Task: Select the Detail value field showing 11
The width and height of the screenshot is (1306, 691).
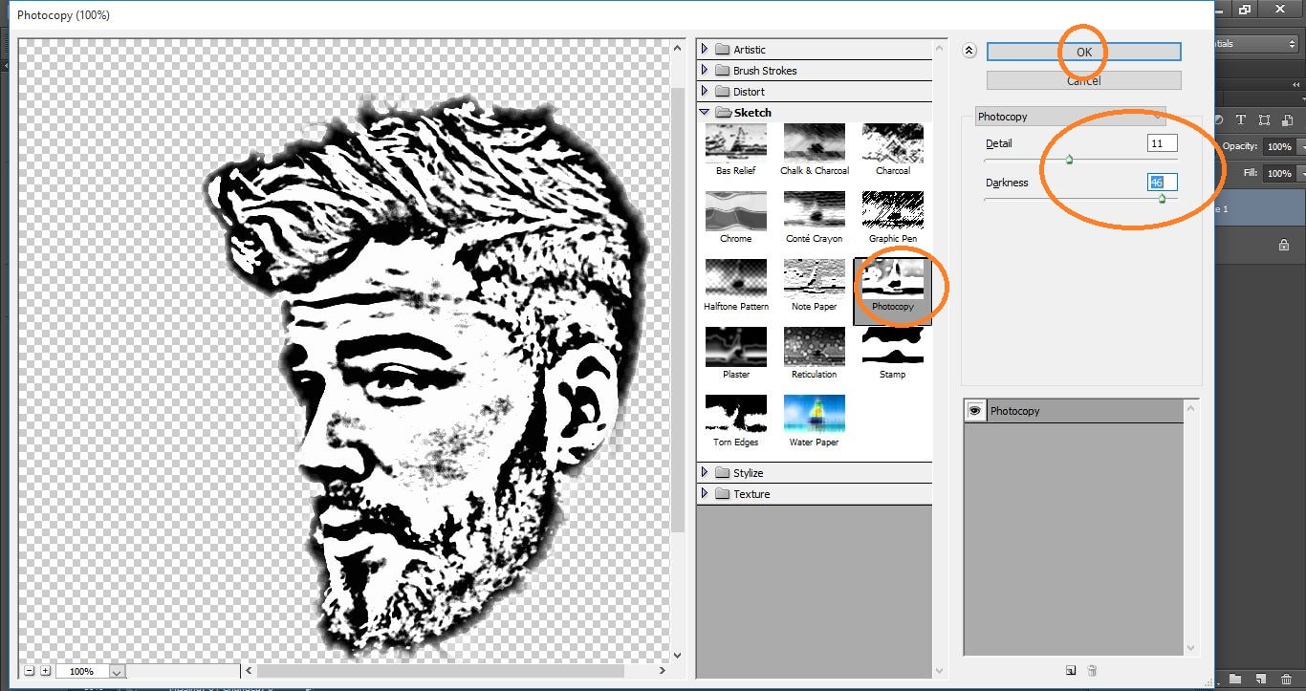Action: (1161, 142)
